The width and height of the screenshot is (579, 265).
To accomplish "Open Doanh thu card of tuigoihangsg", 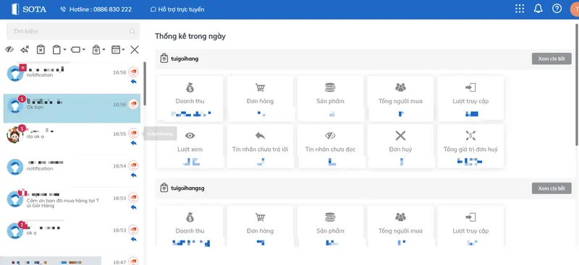I will pyautogui.click(x=190, y=226).
